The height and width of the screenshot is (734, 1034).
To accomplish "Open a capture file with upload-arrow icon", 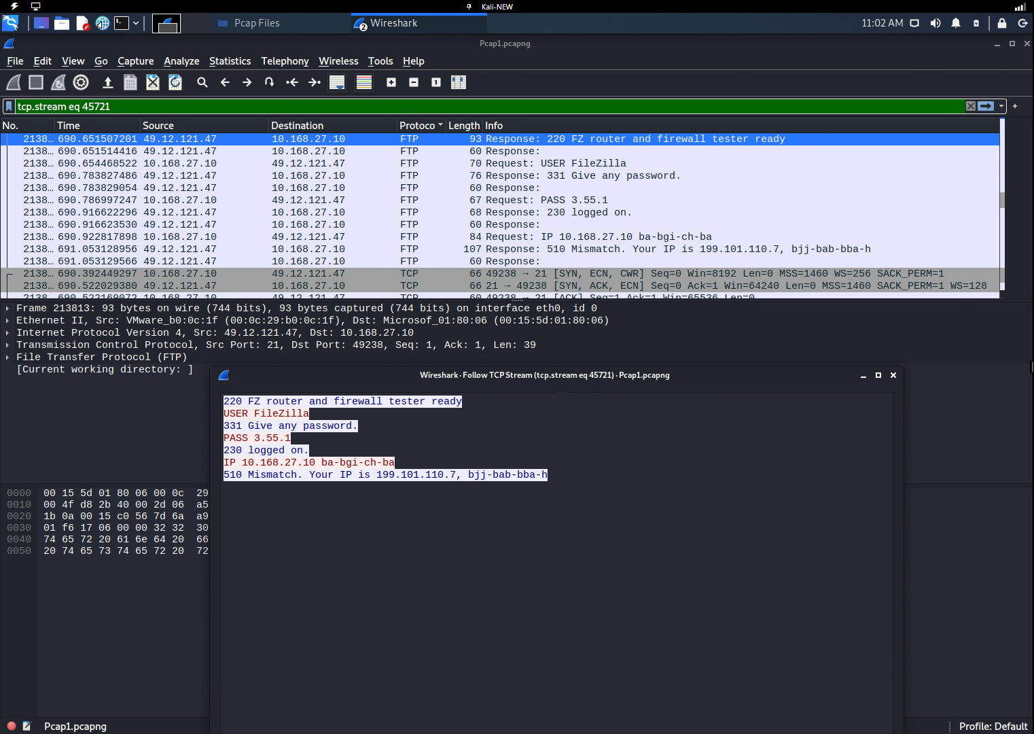I will coord(107,82).
